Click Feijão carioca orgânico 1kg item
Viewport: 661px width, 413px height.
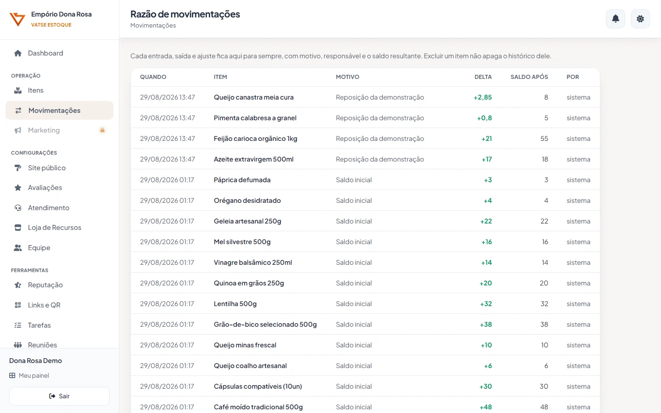click(x=256, y=139)
